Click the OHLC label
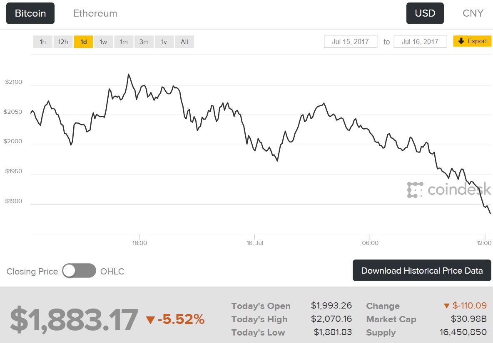 click(112, 272)
